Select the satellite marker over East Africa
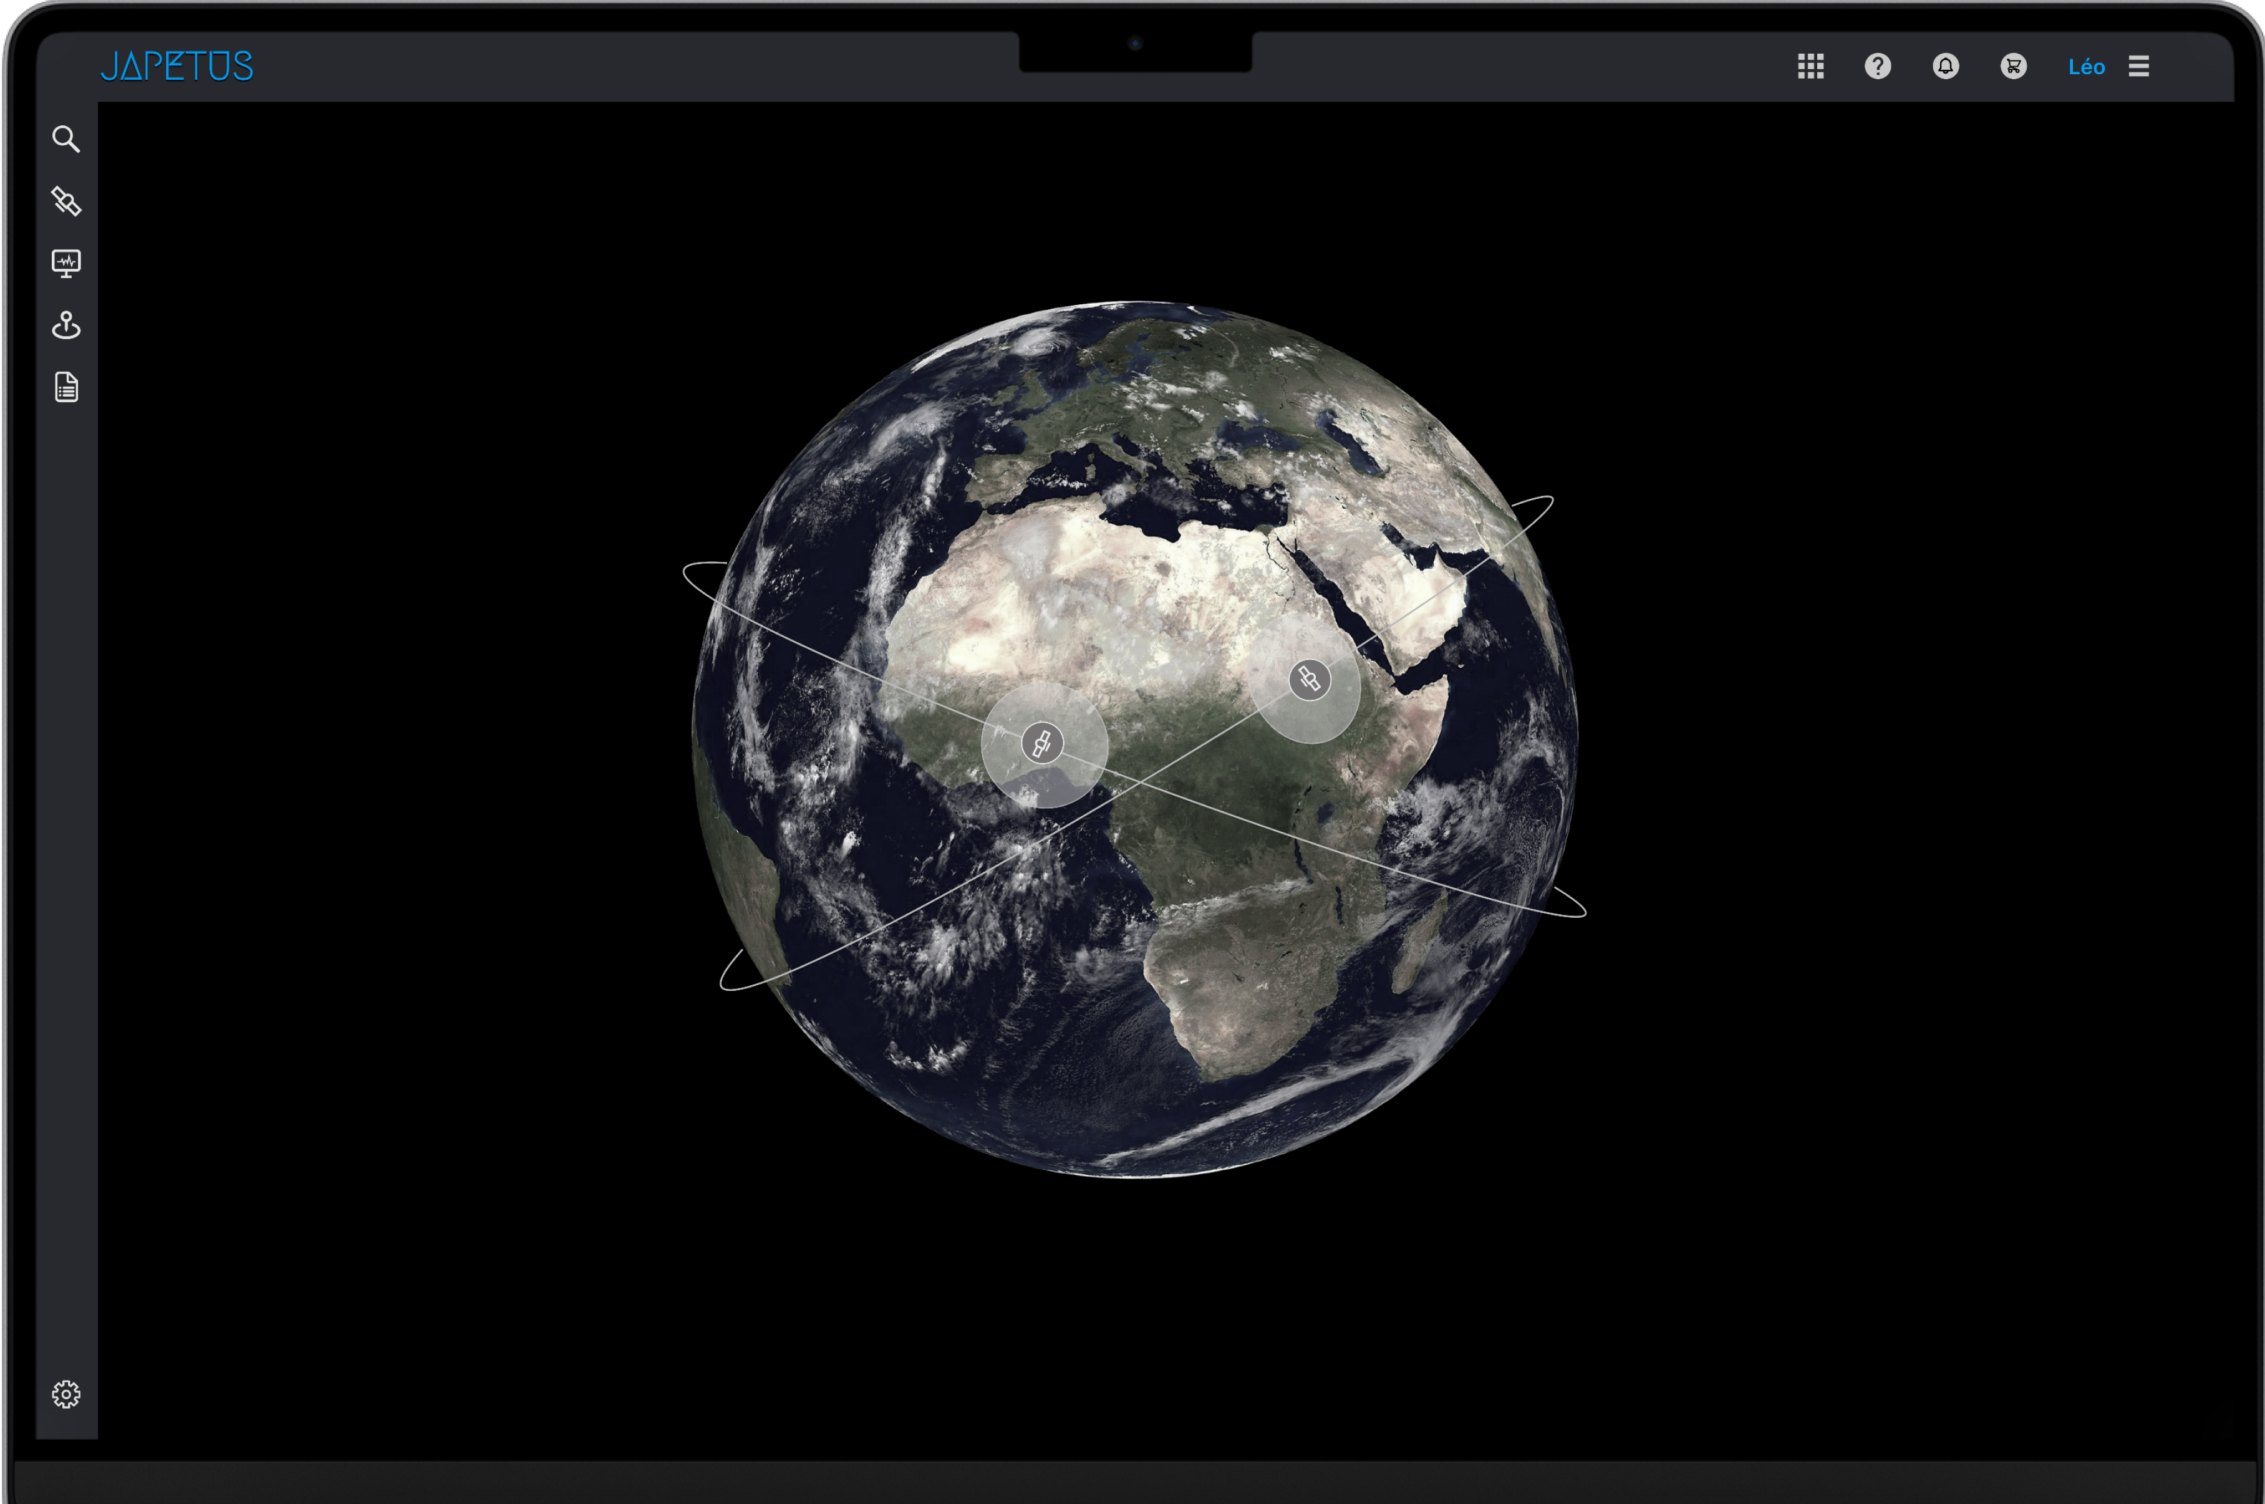The width and height of the screenshot is (2265, 1504). click(1310, 680)
